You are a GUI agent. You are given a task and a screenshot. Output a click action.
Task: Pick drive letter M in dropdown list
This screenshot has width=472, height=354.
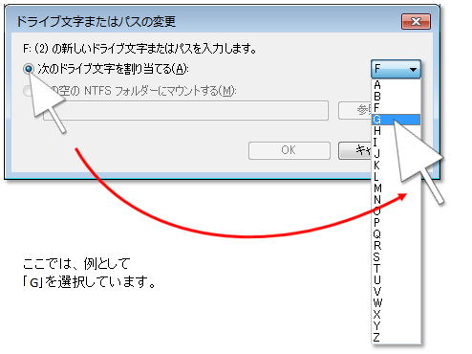coord(397,188)
